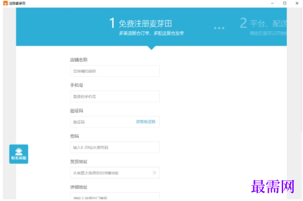
Task: Click the 手机号 input field
Action: click(x=115, y=97)
